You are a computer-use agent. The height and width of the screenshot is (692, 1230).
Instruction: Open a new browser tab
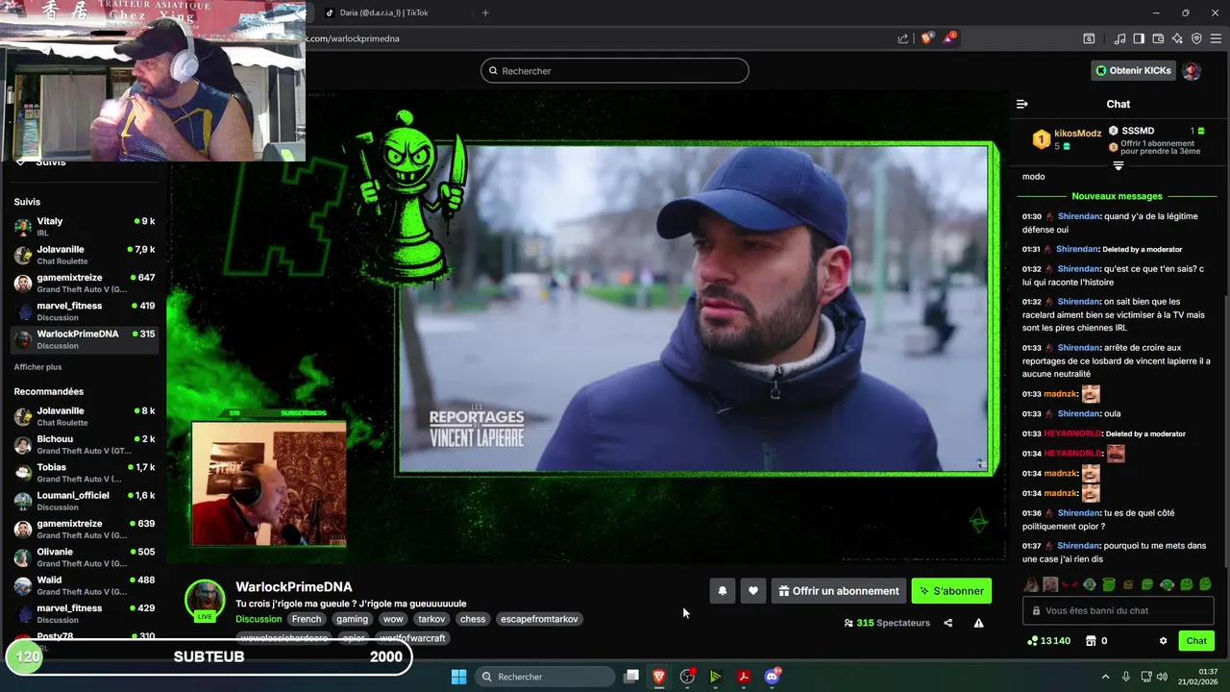(485, 12)
